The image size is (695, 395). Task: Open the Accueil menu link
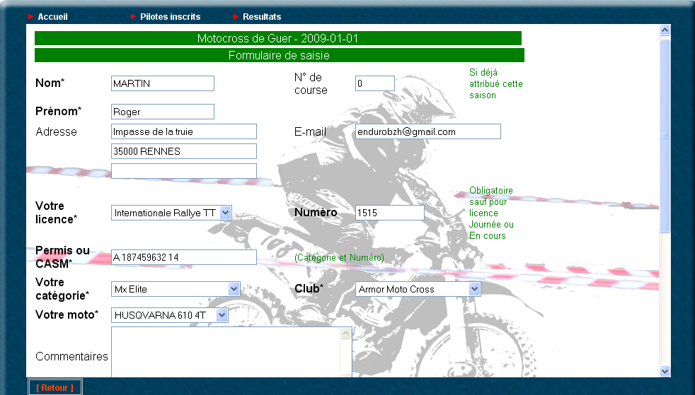click(x=52, y=17)
